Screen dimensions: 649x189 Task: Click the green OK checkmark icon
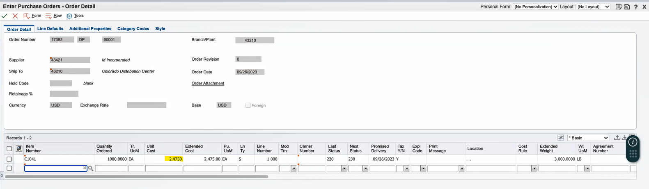pyautogui.click(x=5, y=16)
